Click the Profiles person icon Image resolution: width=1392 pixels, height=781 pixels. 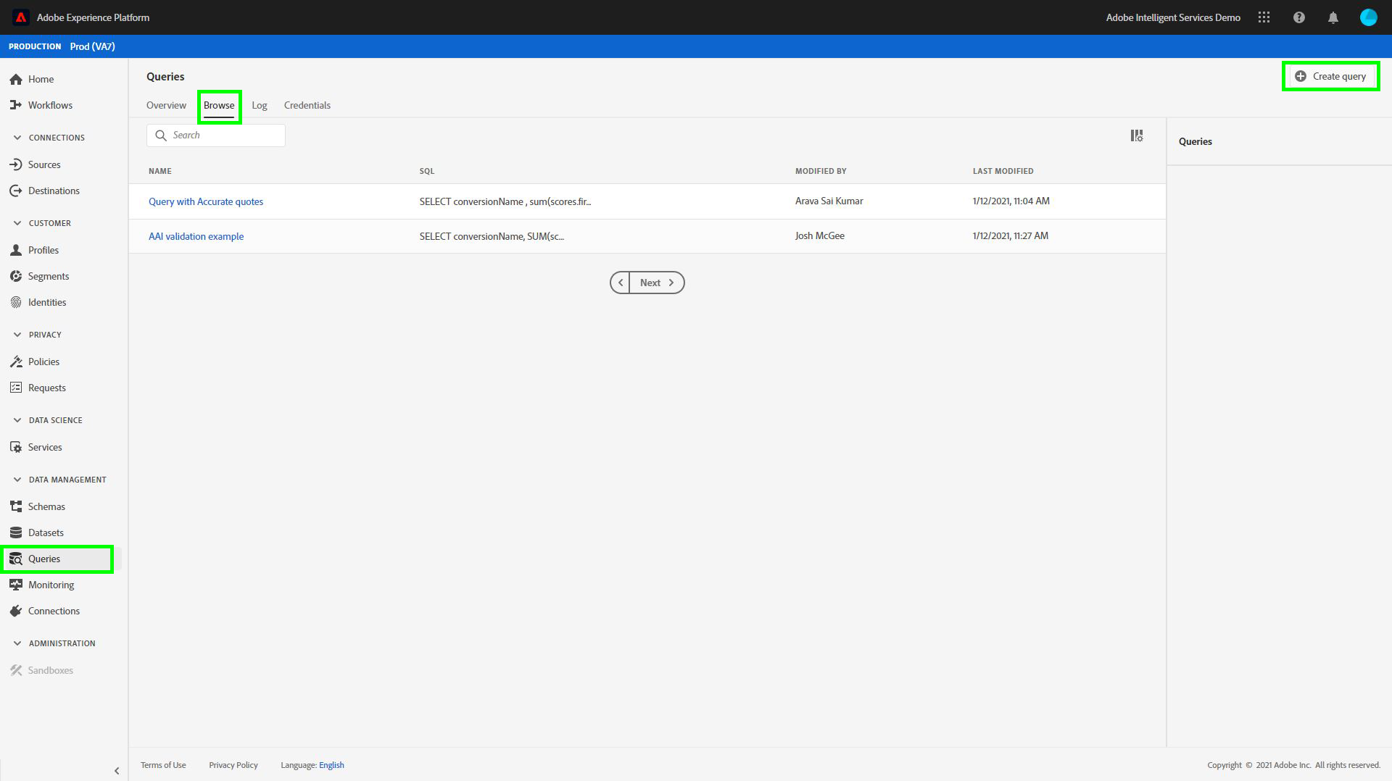click(x=16, y=250)
